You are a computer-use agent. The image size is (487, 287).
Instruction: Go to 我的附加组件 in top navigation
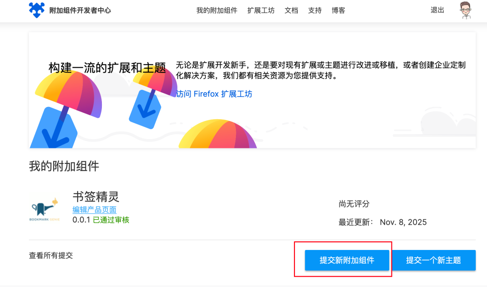click(216, 10)
